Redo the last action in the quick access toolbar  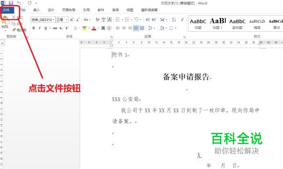point(29,3)
